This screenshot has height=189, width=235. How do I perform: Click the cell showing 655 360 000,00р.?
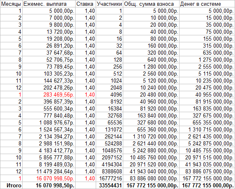tap(151, 130)
